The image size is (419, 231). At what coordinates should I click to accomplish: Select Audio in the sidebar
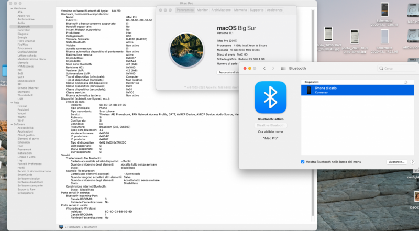tap(21, 23)
